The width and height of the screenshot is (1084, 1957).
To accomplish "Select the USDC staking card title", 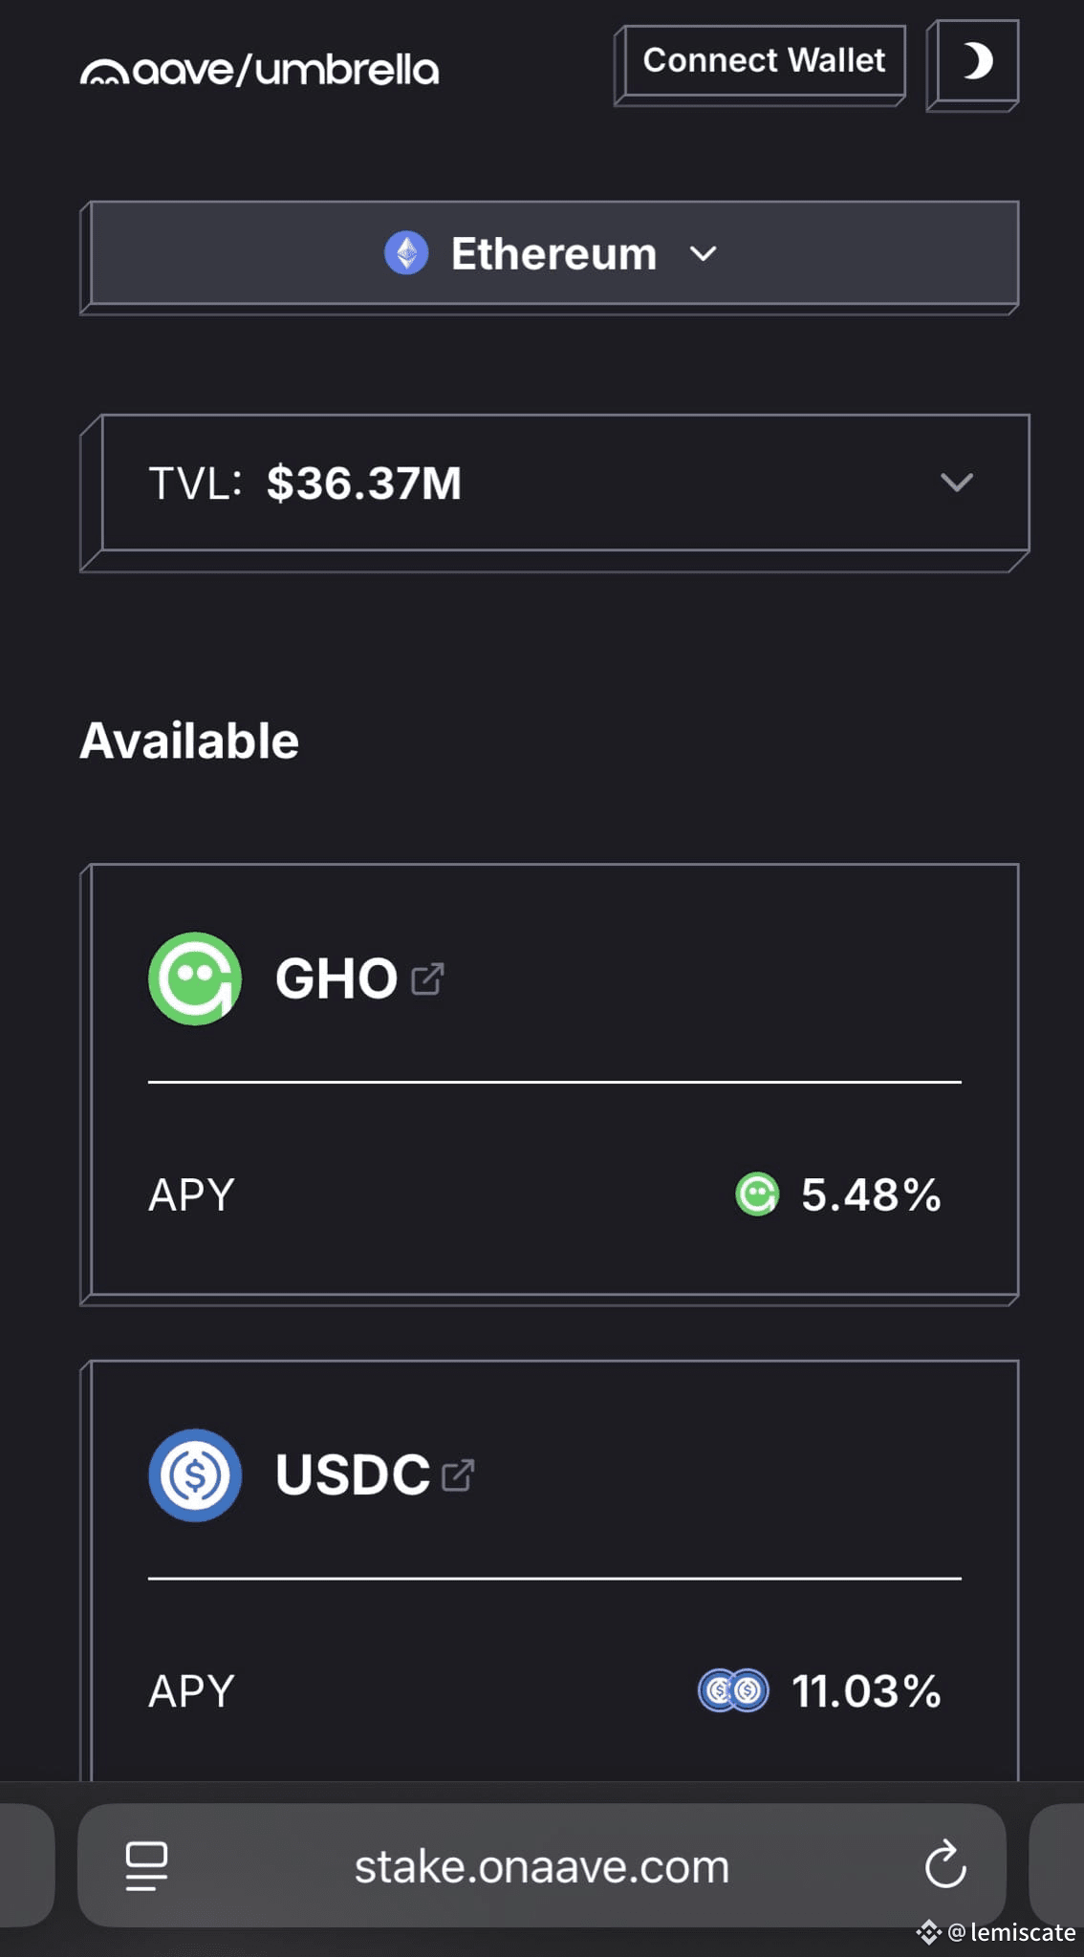I will click(x=353, y=1474).
